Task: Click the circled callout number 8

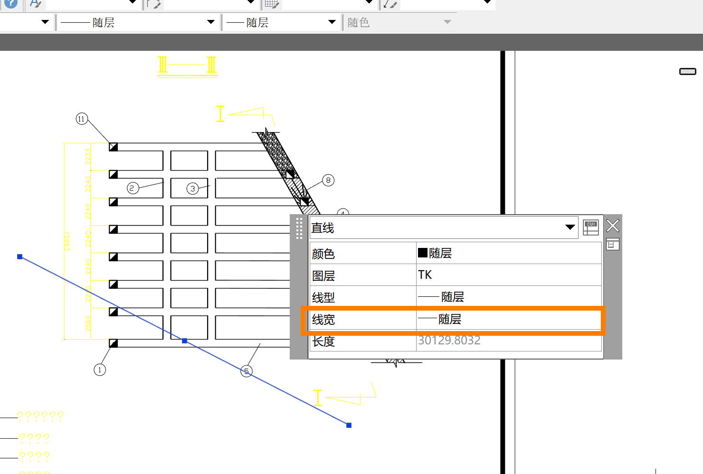Action: pos(328,180)
